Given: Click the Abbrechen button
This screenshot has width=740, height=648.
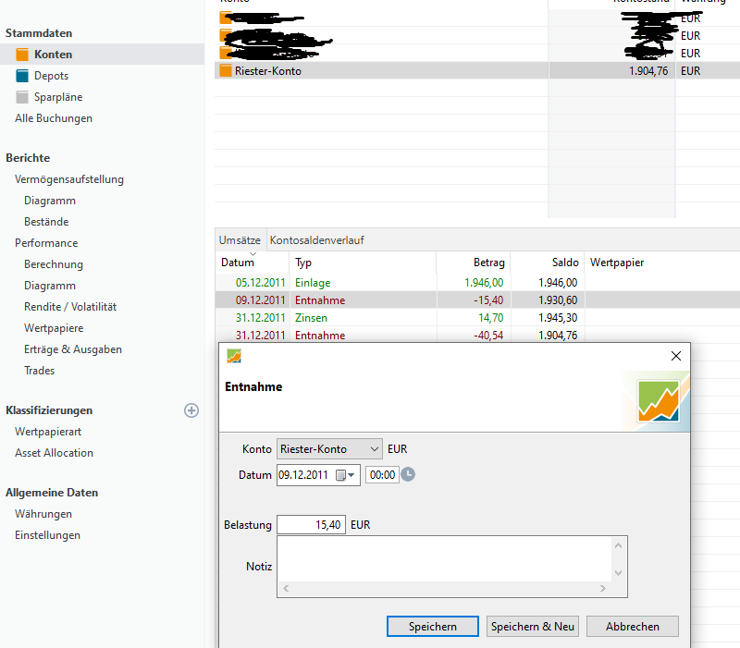Looking at the screenshot, I should tap(633, 627).
